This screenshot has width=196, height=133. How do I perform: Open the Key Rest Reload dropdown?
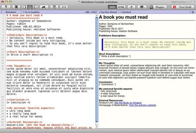(x=108, y=12)
